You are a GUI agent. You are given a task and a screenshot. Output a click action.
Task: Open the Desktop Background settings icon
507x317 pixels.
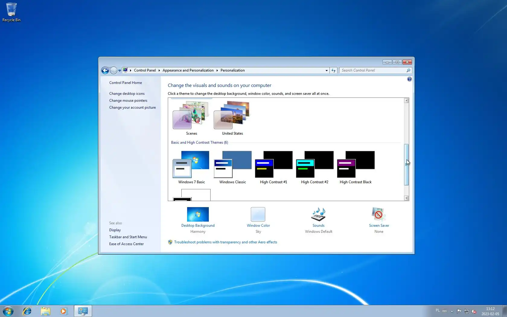[x=198, y=214]
